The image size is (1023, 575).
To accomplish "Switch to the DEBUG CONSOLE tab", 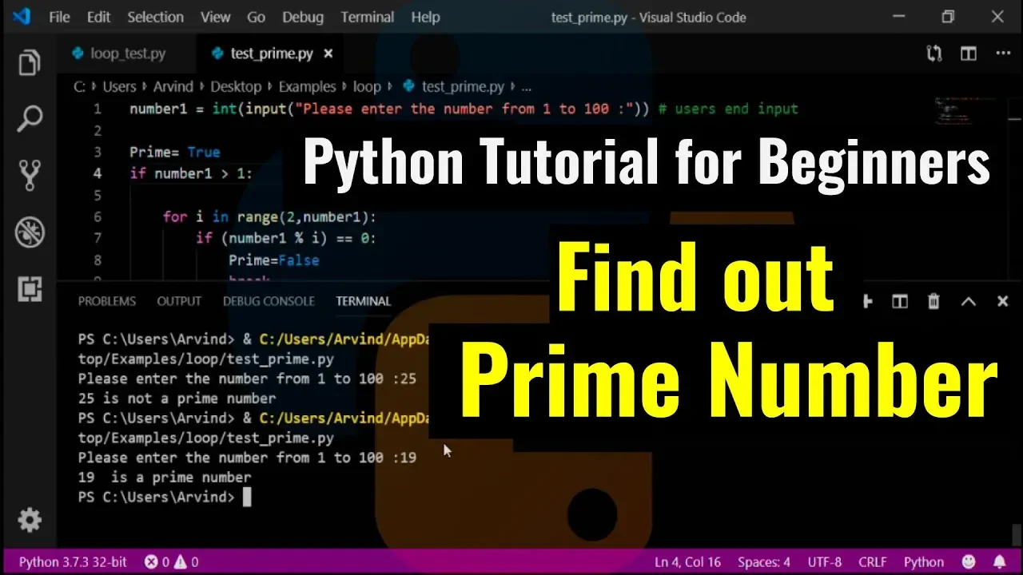I will (269, 301).
